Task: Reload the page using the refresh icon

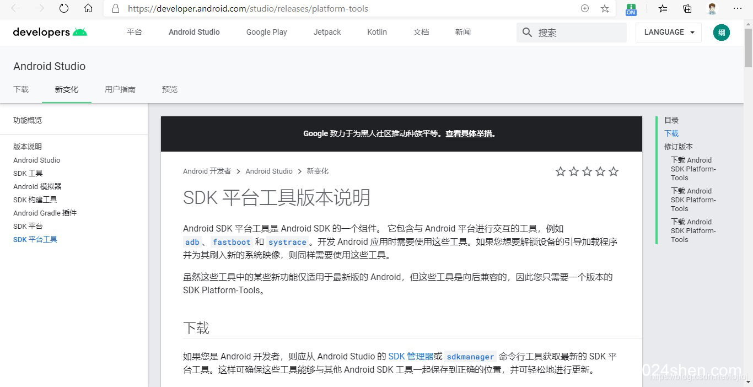Action: [x=62, y=8]
